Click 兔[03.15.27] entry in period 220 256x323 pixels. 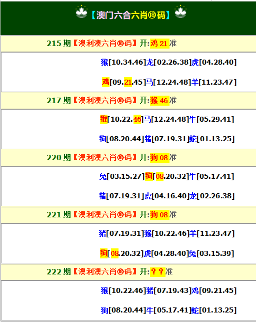[x=122, y=176]
